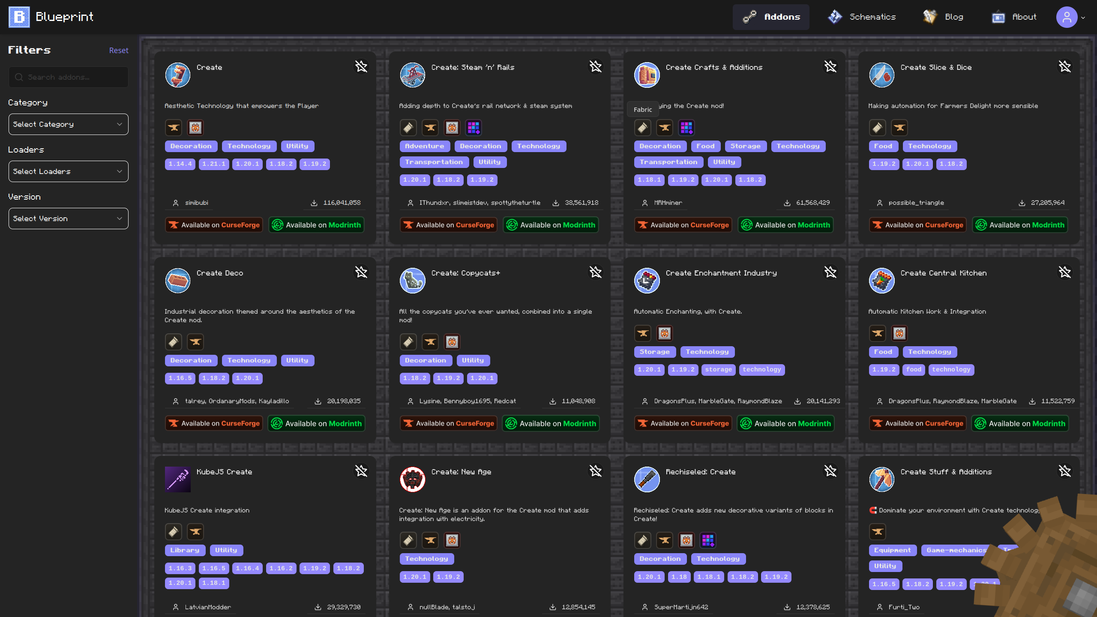Reset all filters
The height and width of the screenshot is (617, 1097).
pyautogui.click(x=119, y=51)
